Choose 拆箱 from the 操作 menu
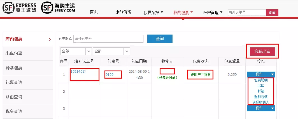 261,91
